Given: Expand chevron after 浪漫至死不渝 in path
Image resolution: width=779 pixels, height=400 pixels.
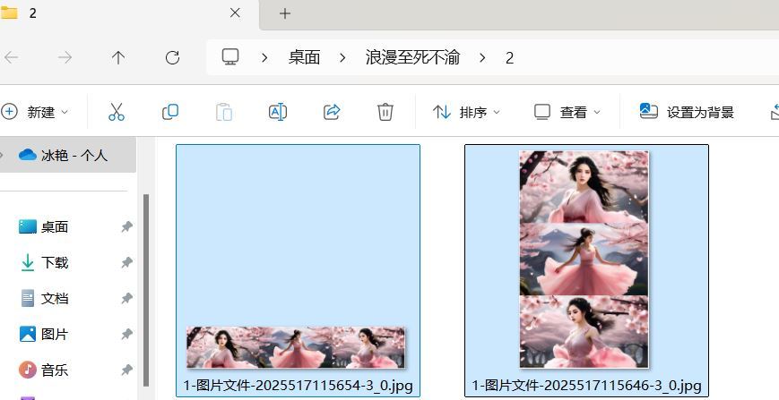Looking at the screenshot, I should 482,58.
